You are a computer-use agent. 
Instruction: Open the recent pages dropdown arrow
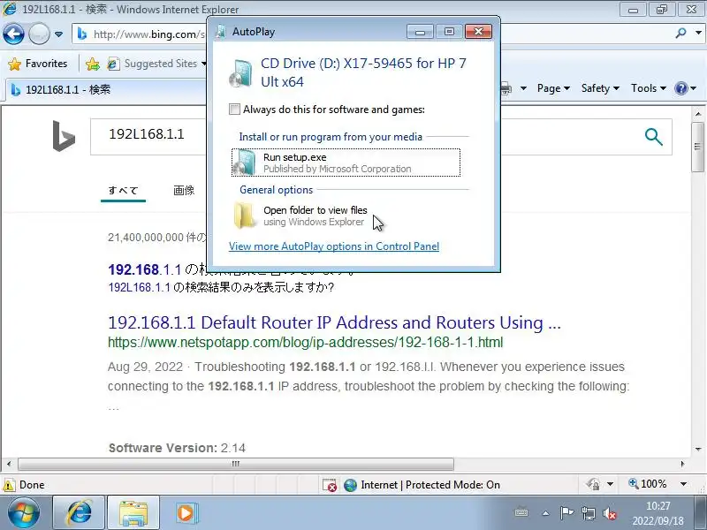58,34
